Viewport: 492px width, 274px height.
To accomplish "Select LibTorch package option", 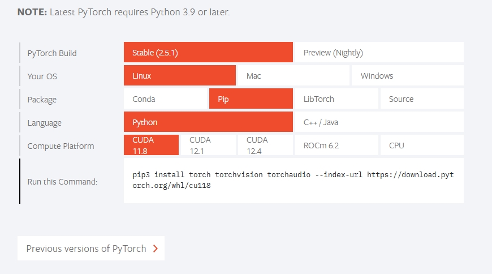I will (x=336, y=99).
